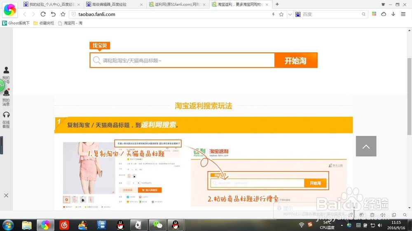Open the 收藏夹栏 bookmarks folder
Screen dimensions: 412x231
44,23
